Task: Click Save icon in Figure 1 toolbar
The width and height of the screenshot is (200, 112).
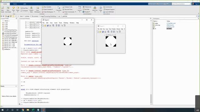Action: [103, 32]
